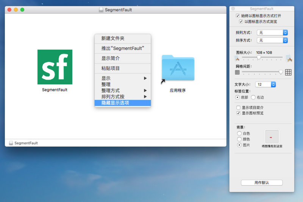Screen dimensions: 303x202
Task: Choose 推出"SegmentFault" menu item
Action: (x=123, y=48)
